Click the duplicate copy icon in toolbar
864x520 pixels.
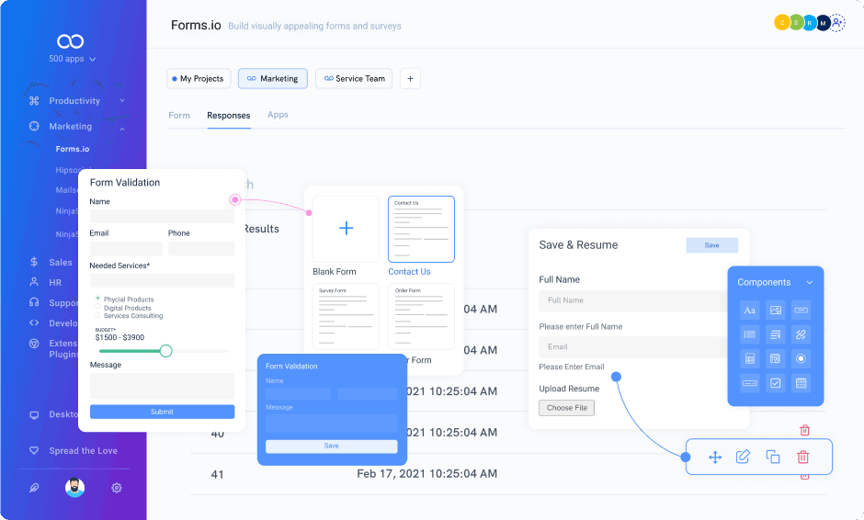click(772, 457)
